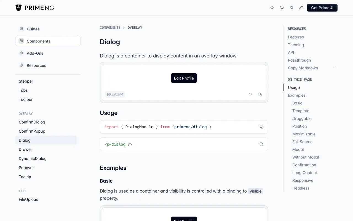Copy the p-dialog snippet
This screenshot has height=221, width=353.
pos(261,144)
